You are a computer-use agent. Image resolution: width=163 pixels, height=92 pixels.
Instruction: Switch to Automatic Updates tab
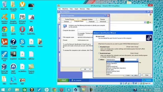click(87, 19)
